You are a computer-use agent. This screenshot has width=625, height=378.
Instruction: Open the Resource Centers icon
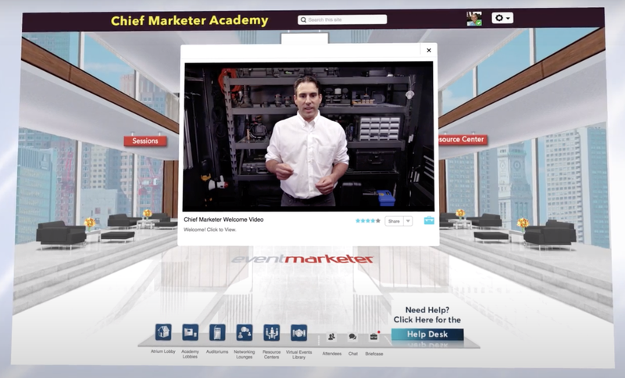click(x=271, y=333)
